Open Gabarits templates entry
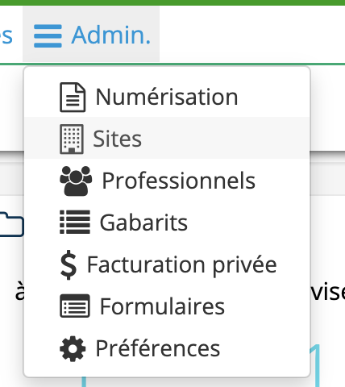Image resolution: width=345 pixels, height=387 pixels. pos(167,223)
